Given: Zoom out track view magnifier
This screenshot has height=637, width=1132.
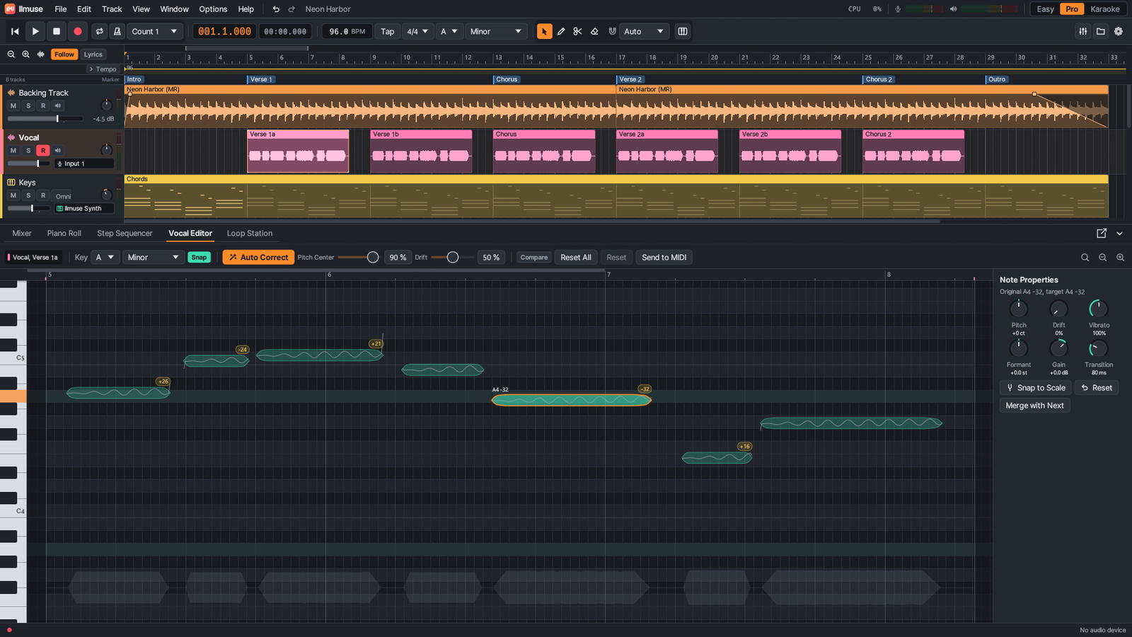Looking at the screenshot, I should [11, 54].
